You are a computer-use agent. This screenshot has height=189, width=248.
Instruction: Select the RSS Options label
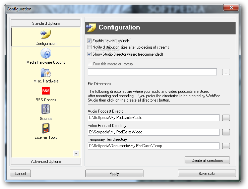coord(46,100)
